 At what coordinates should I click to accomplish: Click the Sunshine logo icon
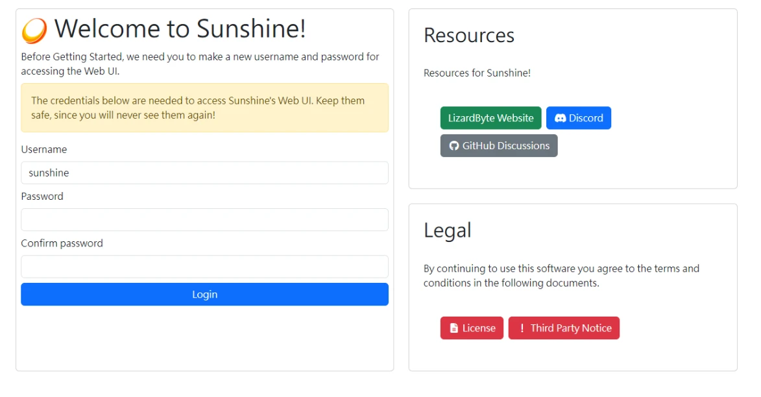click(34, 30)
